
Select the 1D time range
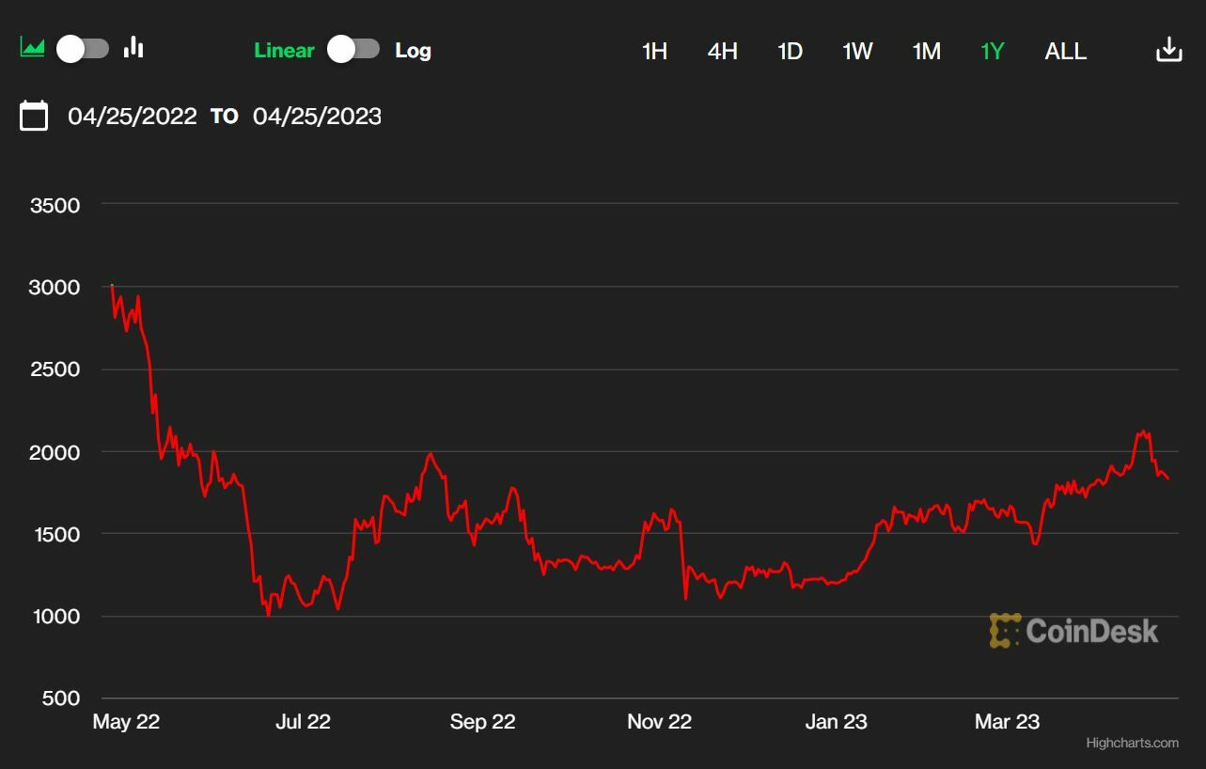click(x=790, y=51)
